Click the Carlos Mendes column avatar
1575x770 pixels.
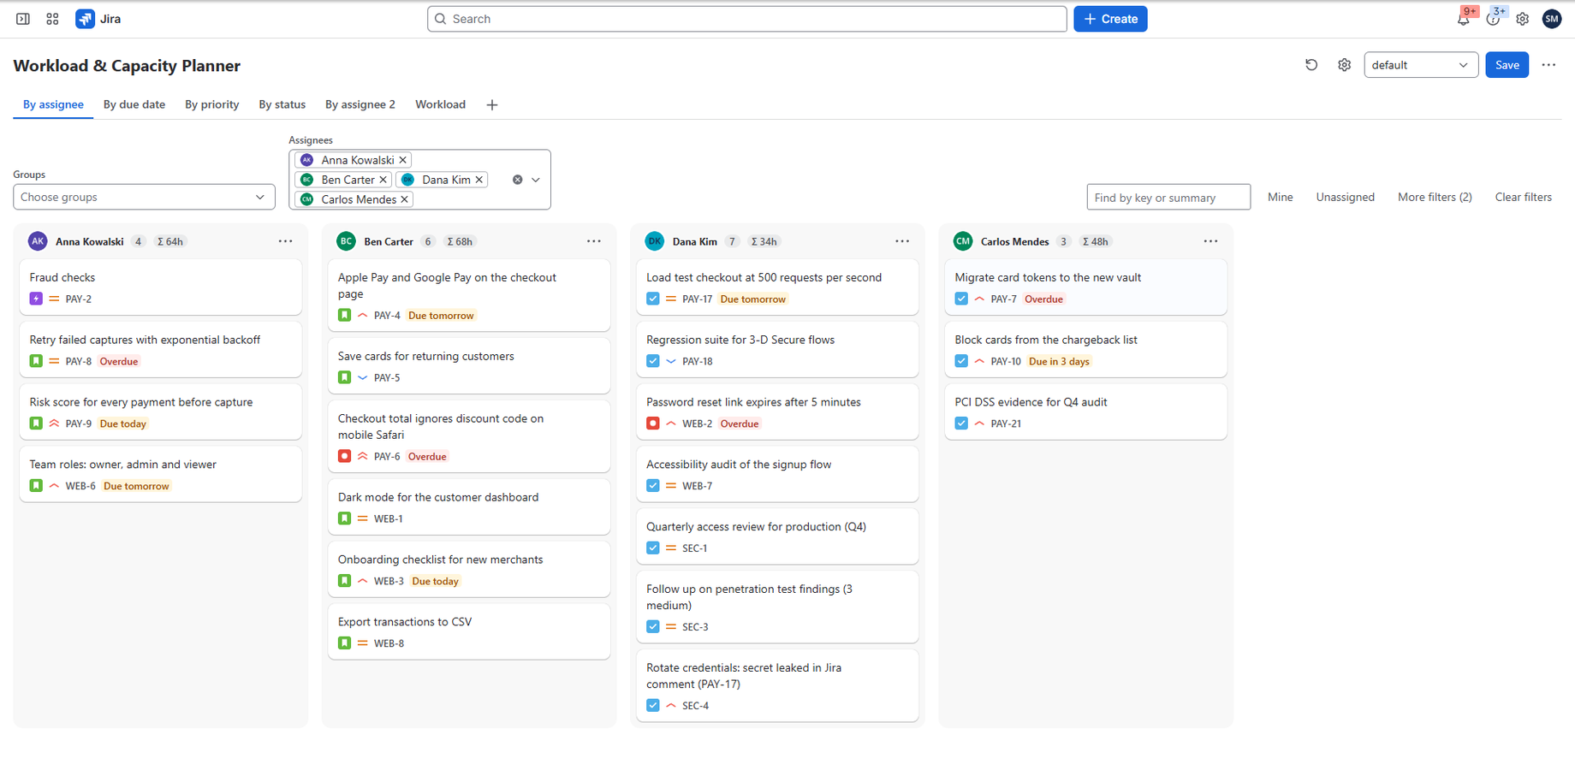[x=963, y=241]
